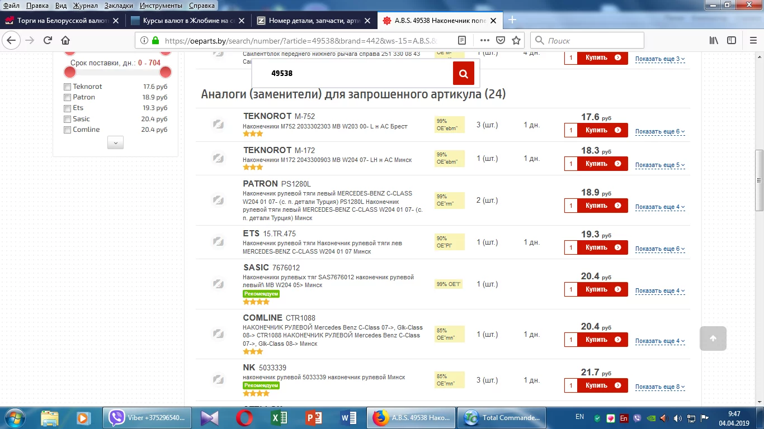
Task: Expand the brand filter list arrow
Action: point(115,143)
